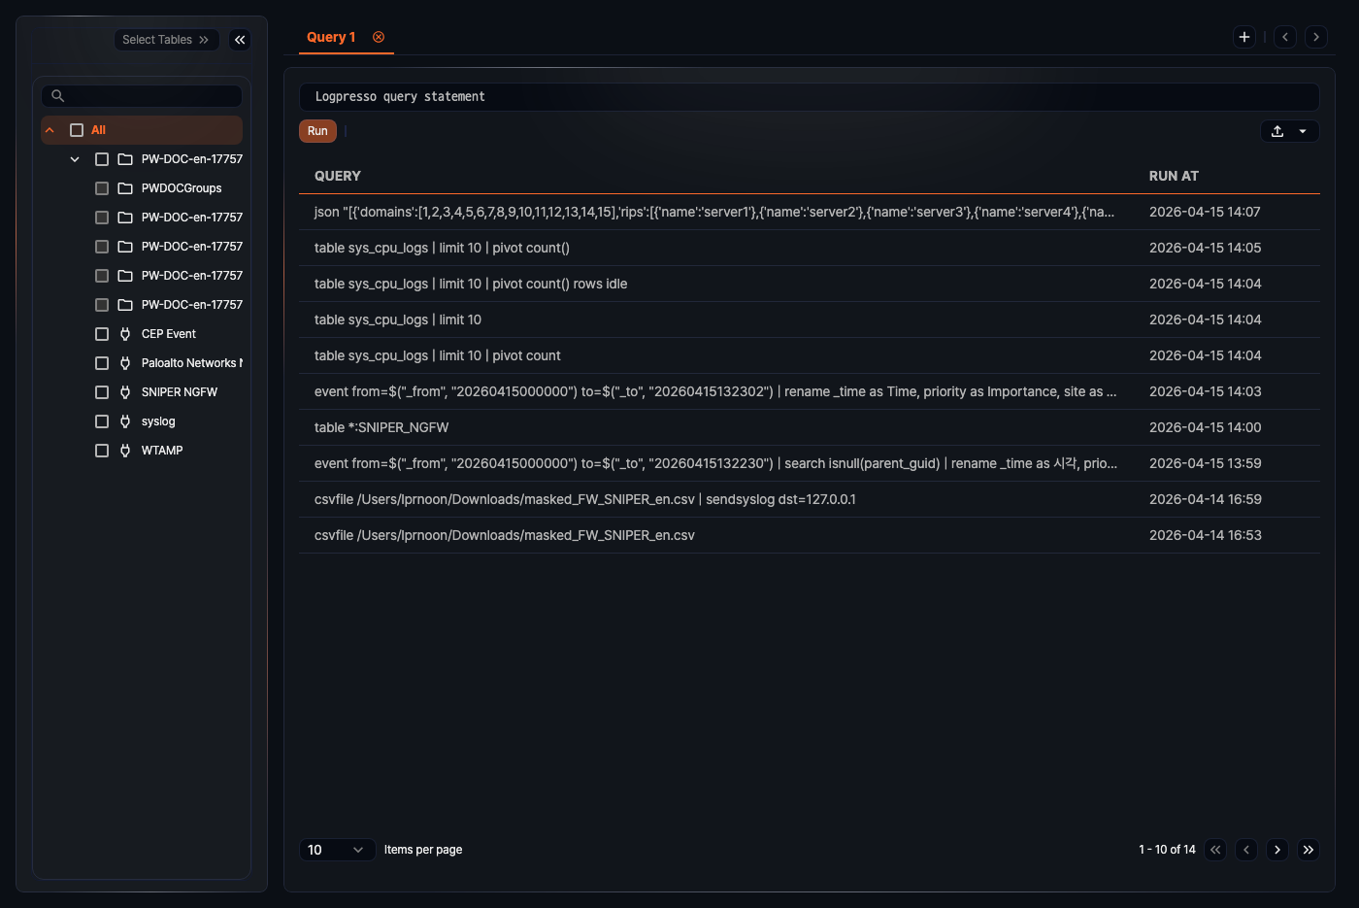This screenshot has width=1359, height=908.
Task: Click the folder icon next to PWDOCGroups
Action: pyautogui.click(x=123, y=187)
